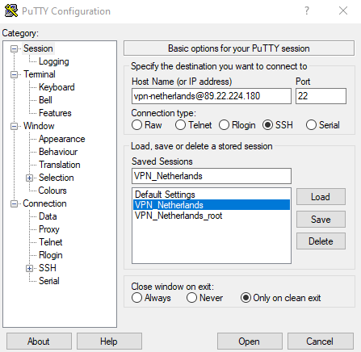The width and height of the screenshot is (361, 352).
Task: Save the current session
Action: click(x=321, y=220)
